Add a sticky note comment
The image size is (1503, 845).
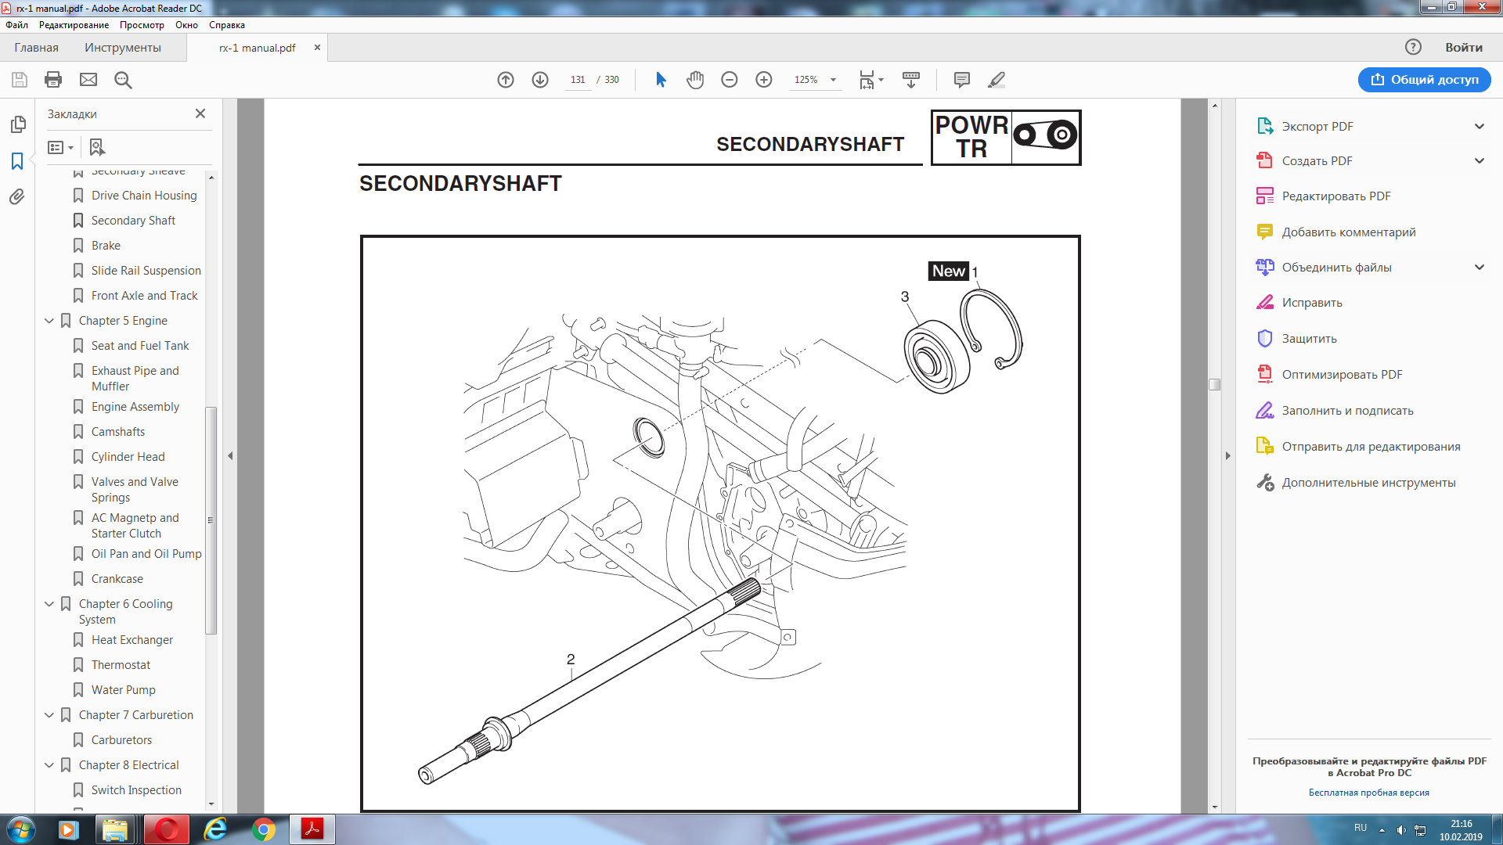[x=962, y=80]
